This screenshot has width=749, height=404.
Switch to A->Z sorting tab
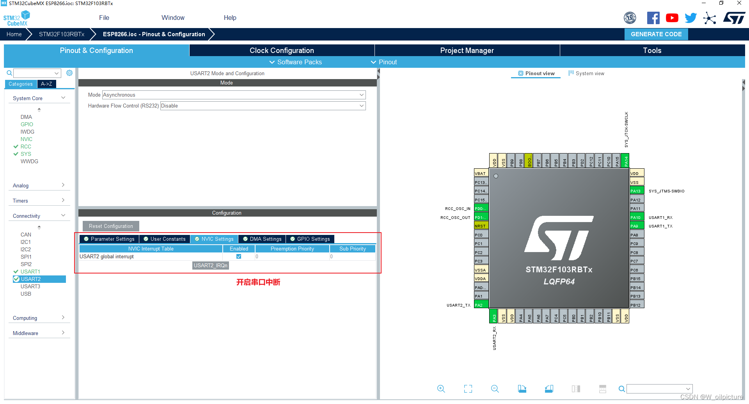(46, 84)
